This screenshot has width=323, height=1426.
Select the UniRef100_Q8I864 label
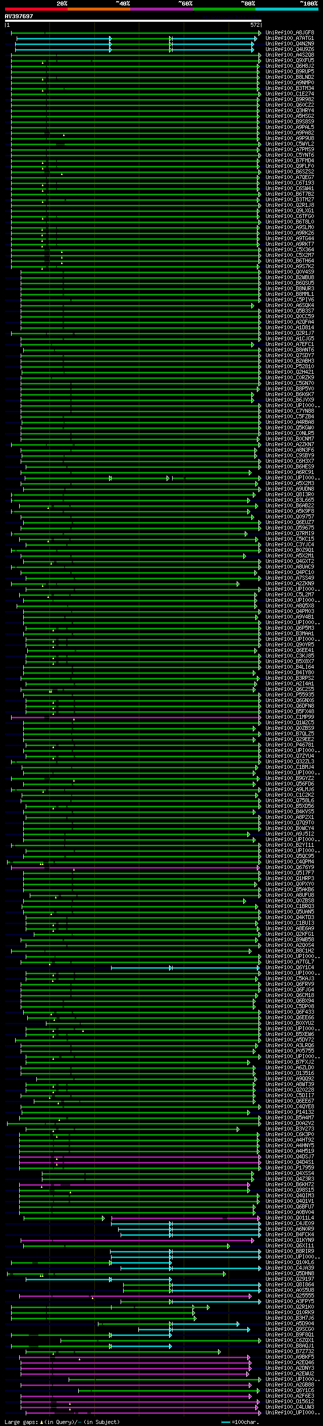290,1284
